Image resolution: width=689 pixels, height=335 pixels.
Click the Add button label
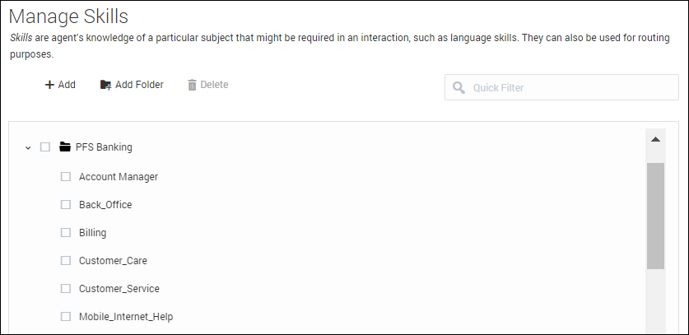coord(67,85)
